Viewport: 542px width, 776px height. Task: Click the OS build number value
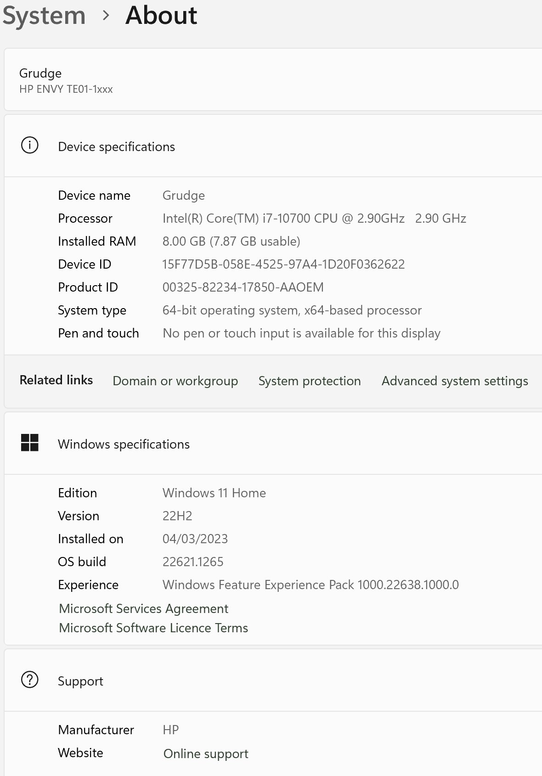(x=193, y=562)
